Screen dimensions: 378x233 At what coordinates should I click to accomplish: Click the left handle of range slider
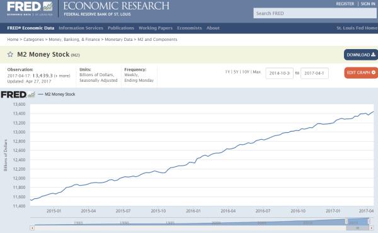point(346,221)
